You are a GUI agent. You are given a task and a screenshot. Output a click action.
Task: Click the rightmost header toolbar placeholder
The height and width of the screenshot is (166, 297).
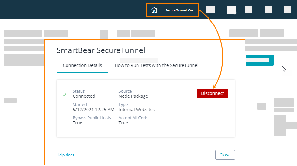(287, 10)
